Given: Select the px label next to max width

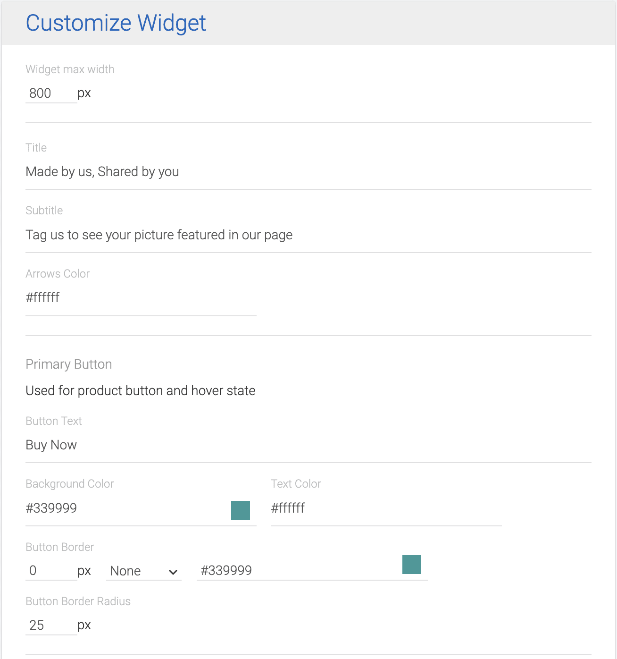Looking at the screenshot, I should pos(84,93).
